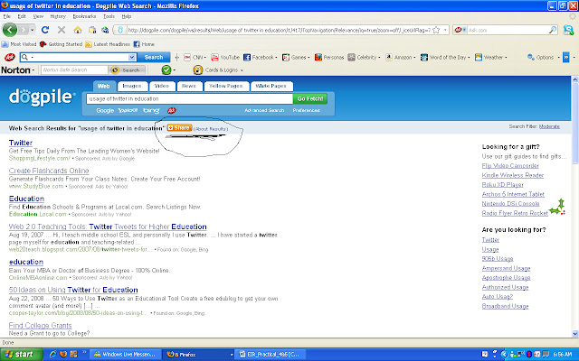This screenshot has width=579, height=361.
Task: Click the Dogpile search query field
Action: point(189,98)
